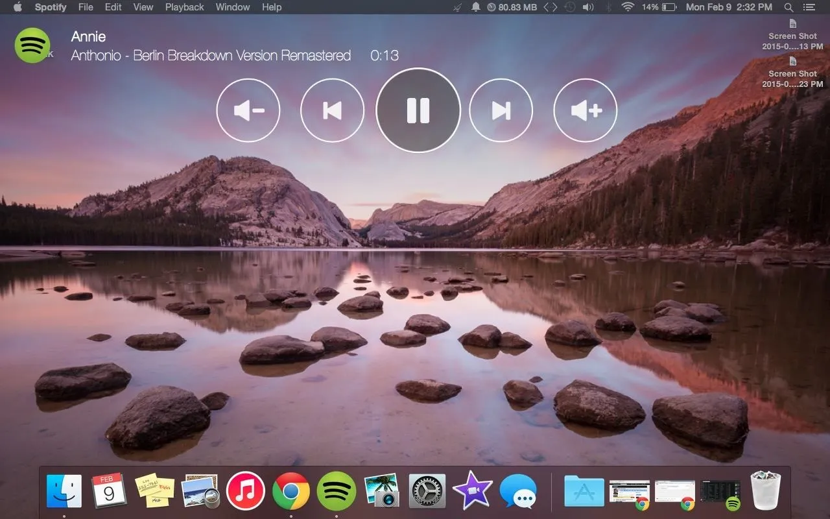Restore the first minimized Chrome window in Dock
Image resolution: width=830 pixels, height=519 pixels.
(x=630, y=494)
